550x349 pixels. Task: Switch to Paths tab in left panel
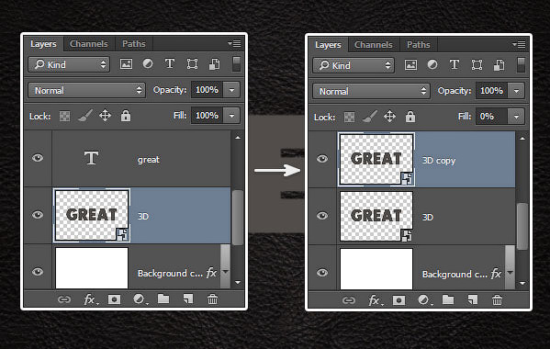coord(134,44)
